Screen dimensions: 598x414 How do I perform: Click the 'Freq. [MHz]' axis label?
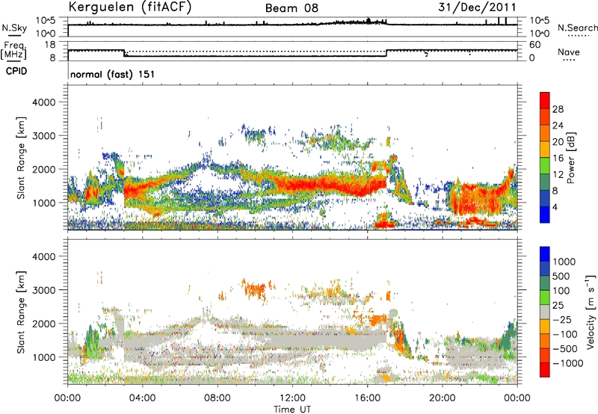tap(14, 50)
